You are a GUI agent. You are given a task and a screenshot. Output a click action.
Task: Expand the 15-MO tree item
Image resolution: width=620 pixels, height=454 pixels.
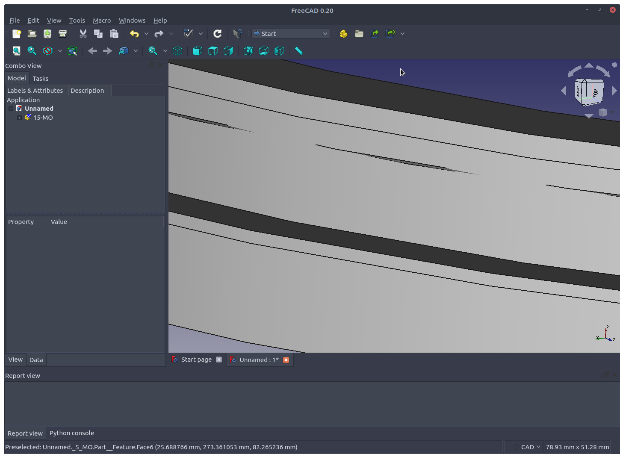pyautogui.click(x=19, y=118)
